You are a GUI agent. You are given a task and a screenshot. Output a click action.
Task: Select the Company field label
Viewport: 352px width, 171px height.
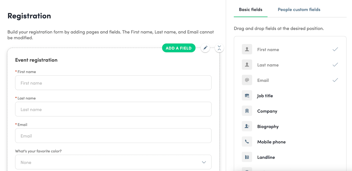pos(267,111)
